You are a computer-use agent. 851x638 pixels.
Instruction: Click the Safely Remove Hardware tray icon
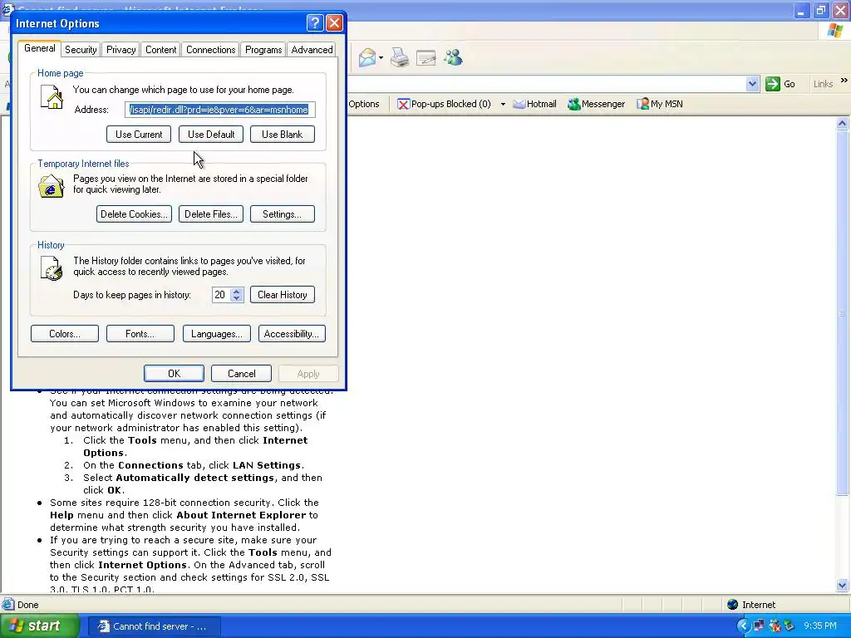point(790,626)
